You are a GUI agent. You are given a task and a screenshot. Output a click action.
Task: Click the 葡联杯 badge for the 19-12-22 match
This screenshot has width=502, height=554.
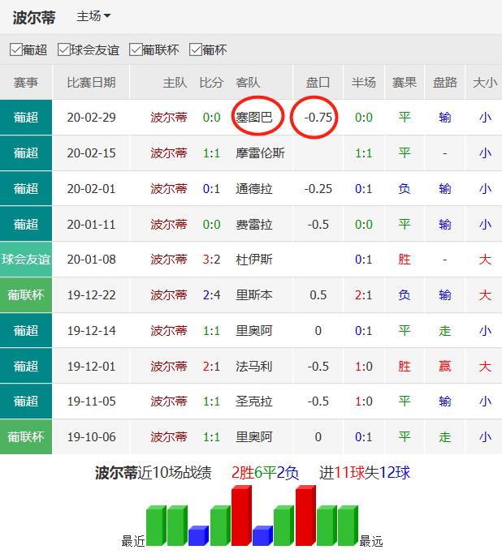26,295
